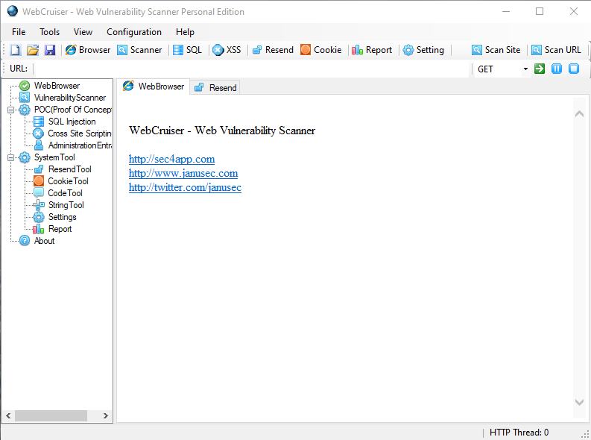The width and height of the screenshot is (591, 440).
Task: Open the Help menu
Action: tap(185, 32)
